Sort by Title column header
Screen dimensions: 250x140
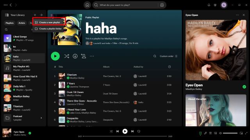[x=61, y=67]
